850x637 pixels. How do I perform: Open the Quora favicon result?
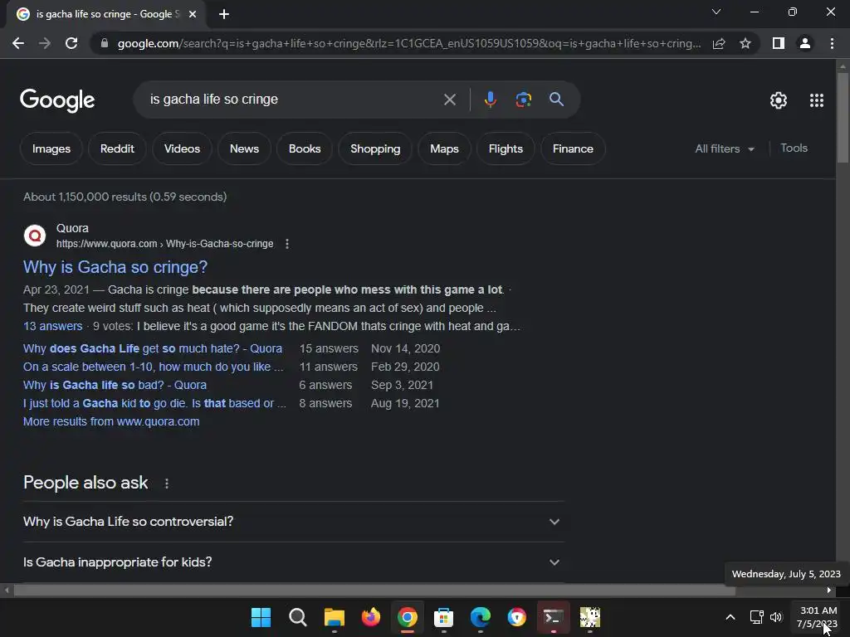point(35,236)
